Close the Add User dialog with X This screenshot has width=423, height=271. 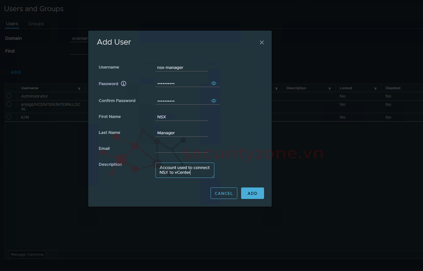(262, 42)
